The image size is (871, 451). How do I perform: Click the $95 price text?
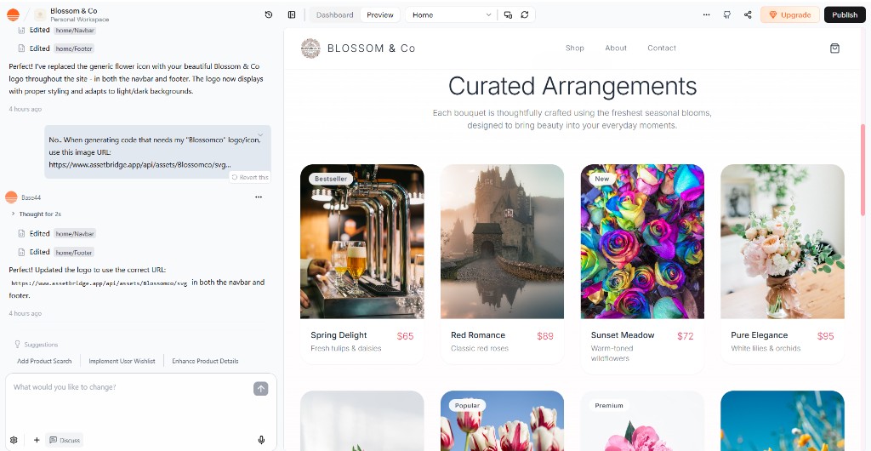[x=825, y=335]
